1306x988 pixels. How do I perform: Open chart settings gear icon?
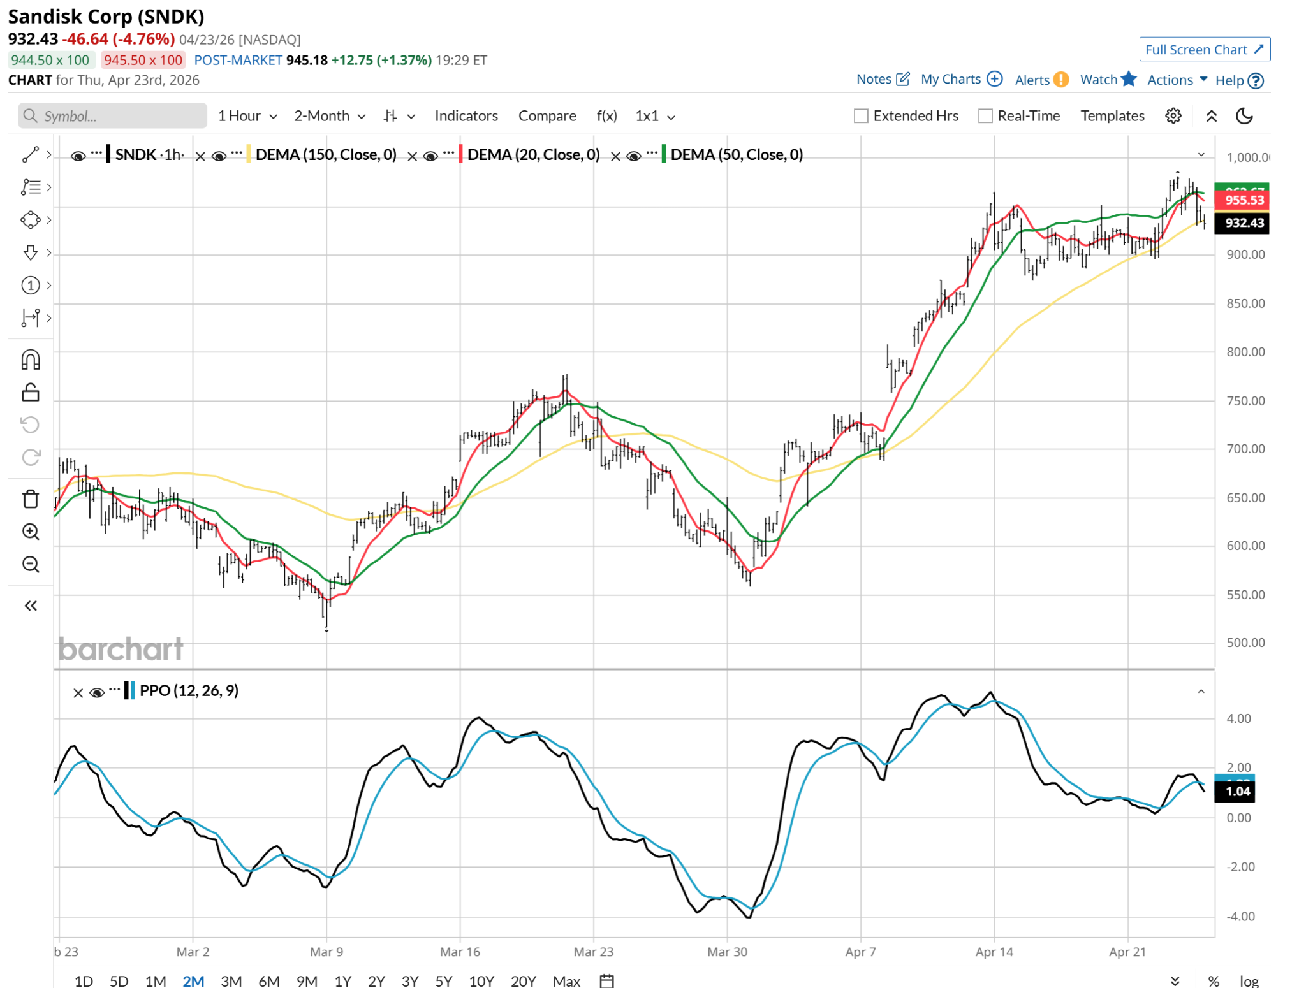pyautogui.click(x=1173, y=116)
